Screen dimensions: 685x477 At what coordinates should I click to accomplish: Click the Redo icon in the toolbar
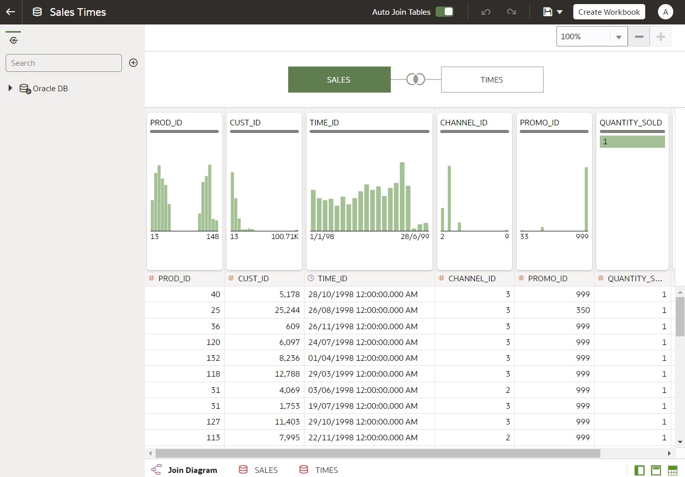[512, 11]
